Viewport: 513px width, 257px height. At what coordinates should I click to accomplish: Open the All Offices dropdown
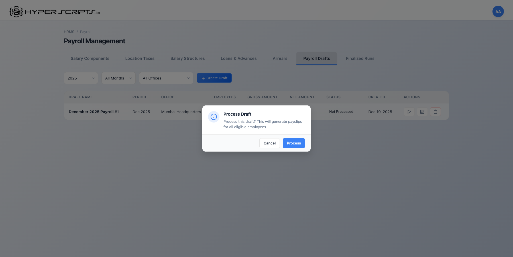[166, 78]
